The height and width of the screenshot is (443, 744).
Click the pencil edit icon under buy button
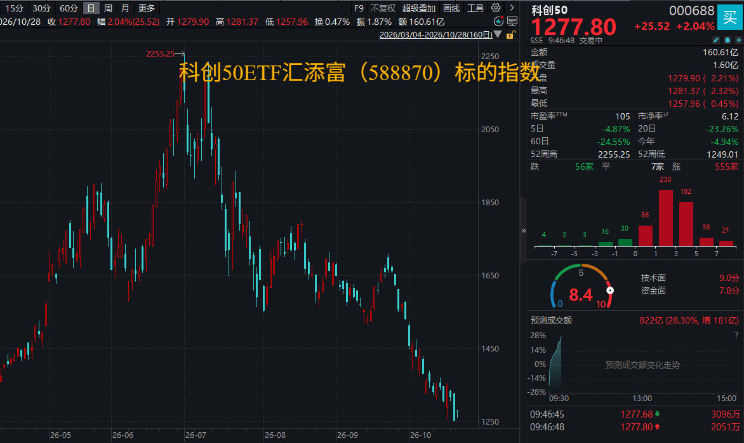pyautogui.click(x=716, y=40)
